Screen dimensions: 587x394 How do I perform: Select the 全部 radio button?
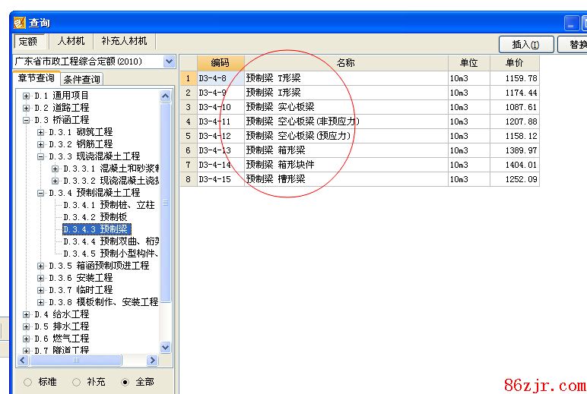point(125,382)
